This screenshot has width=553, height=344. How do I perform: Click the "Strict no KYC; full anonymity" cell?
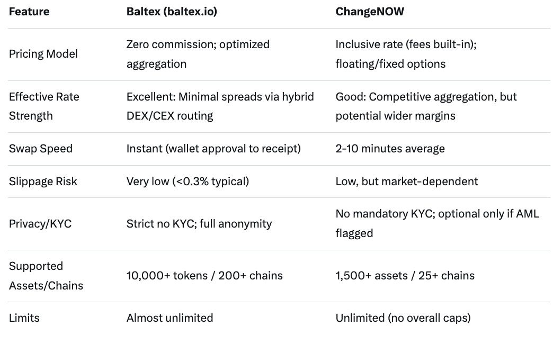pos(199,224)
